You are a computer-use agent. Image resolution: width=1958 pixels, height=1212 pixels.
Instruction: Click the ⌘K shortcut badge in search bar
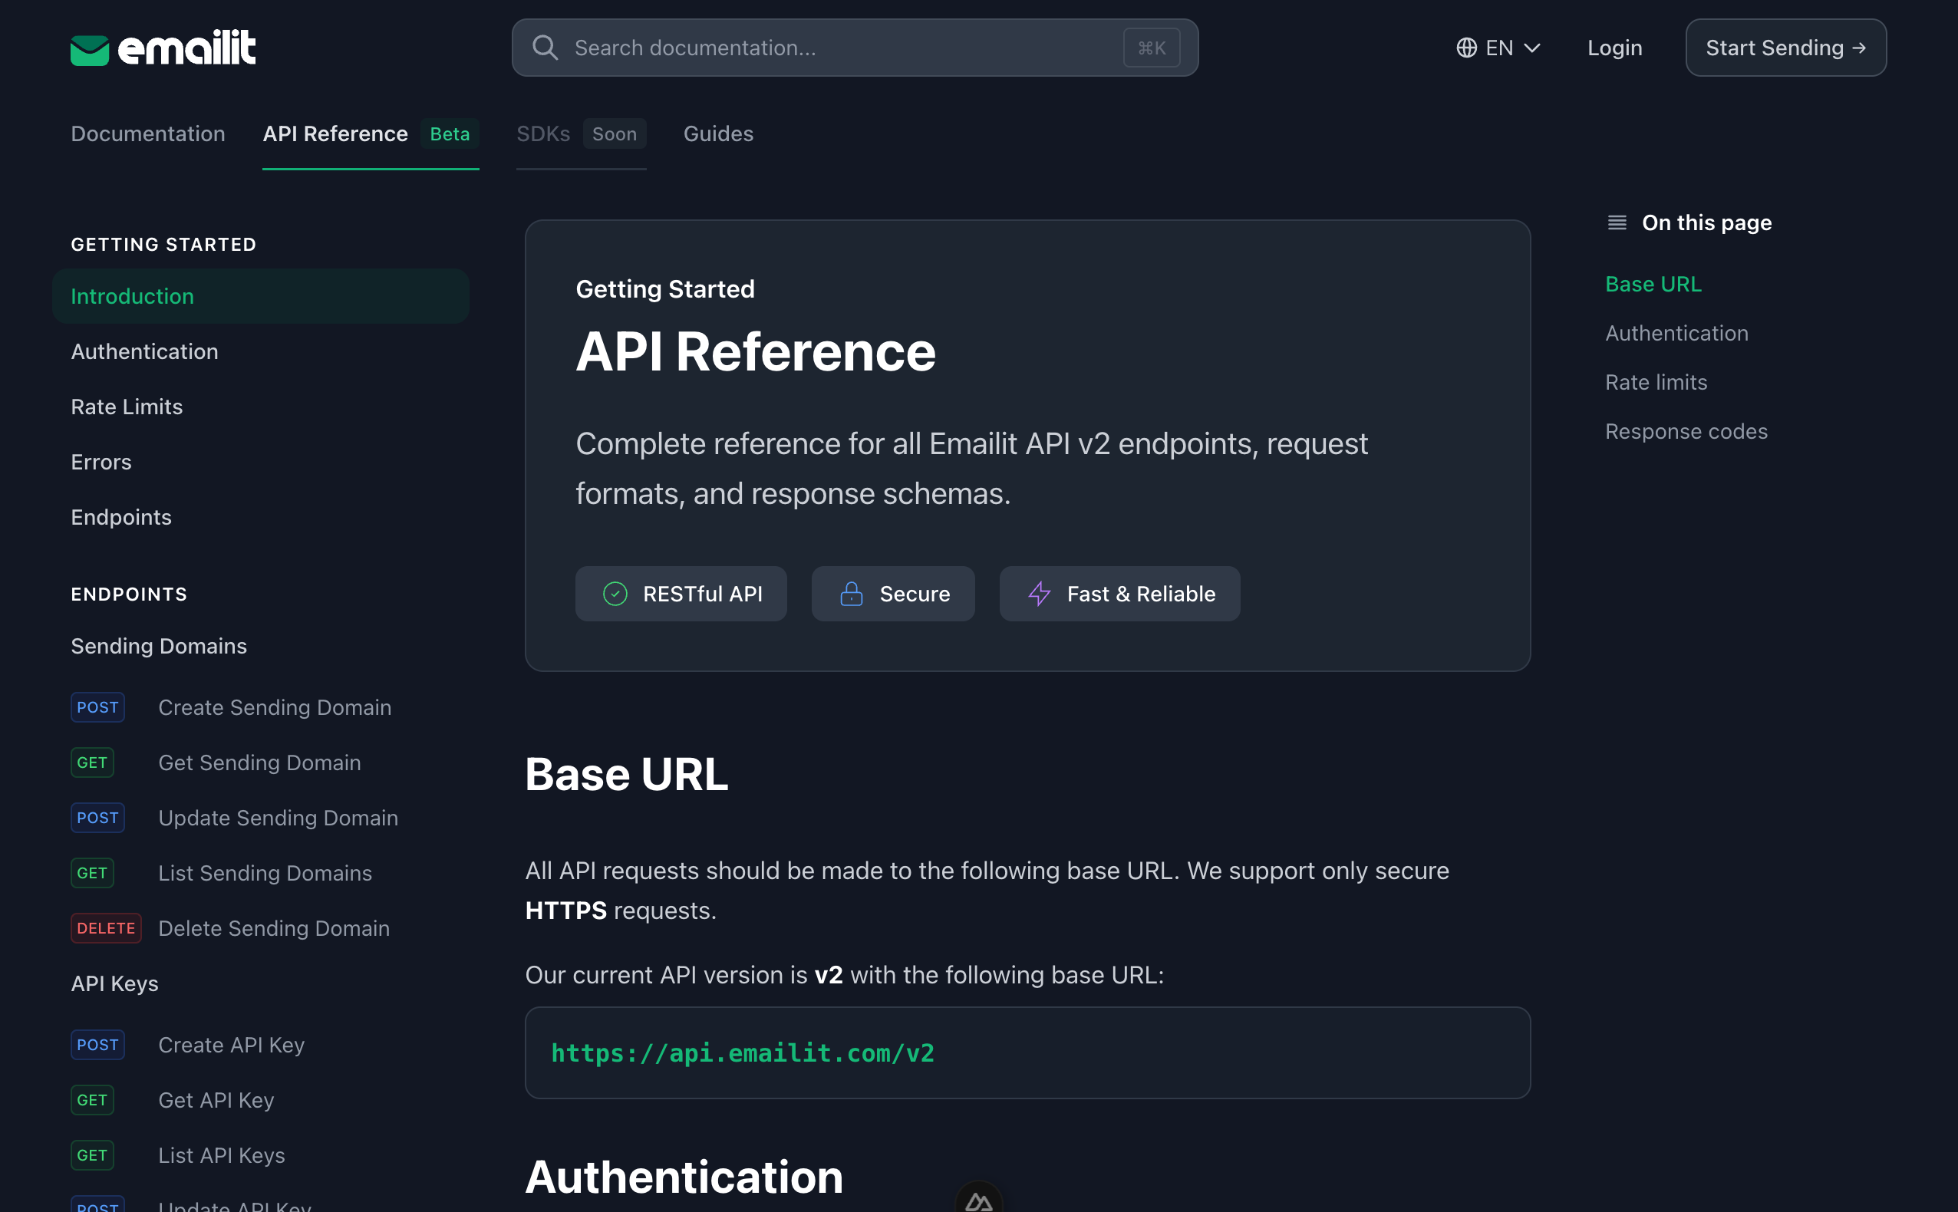pos(1152,48)
